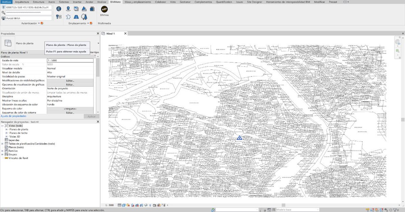This screenshot has height=212, width=405.
Task: Open the Archivo menu
Action: [6, 2]
